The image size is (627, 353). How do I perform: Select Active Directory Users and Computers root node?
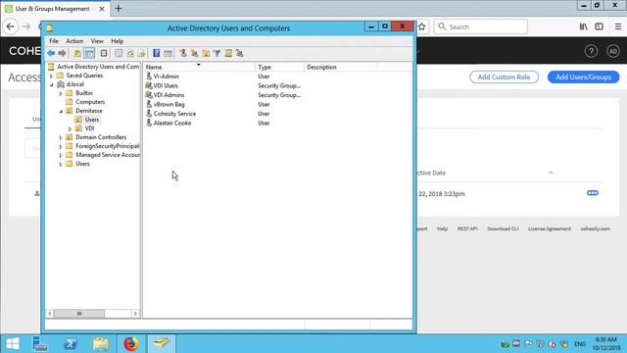click(x=98, y=67)
